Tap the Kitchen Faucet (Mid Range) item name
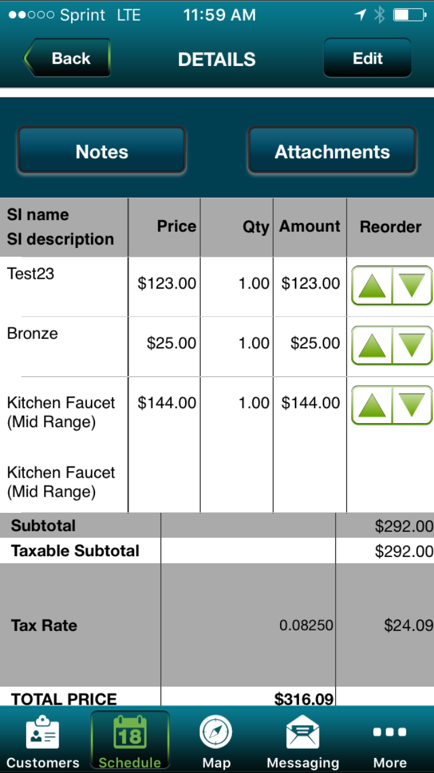 pyautogui.click(x=61, y=412)
